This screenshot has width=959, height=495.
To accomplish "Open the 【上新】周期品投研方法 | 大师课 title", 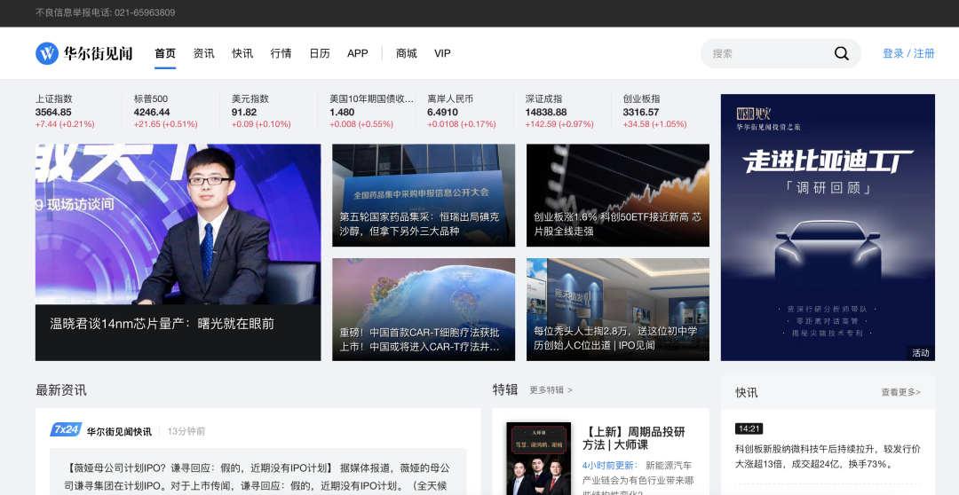I will pyautogui.click(x=634, y=438).
